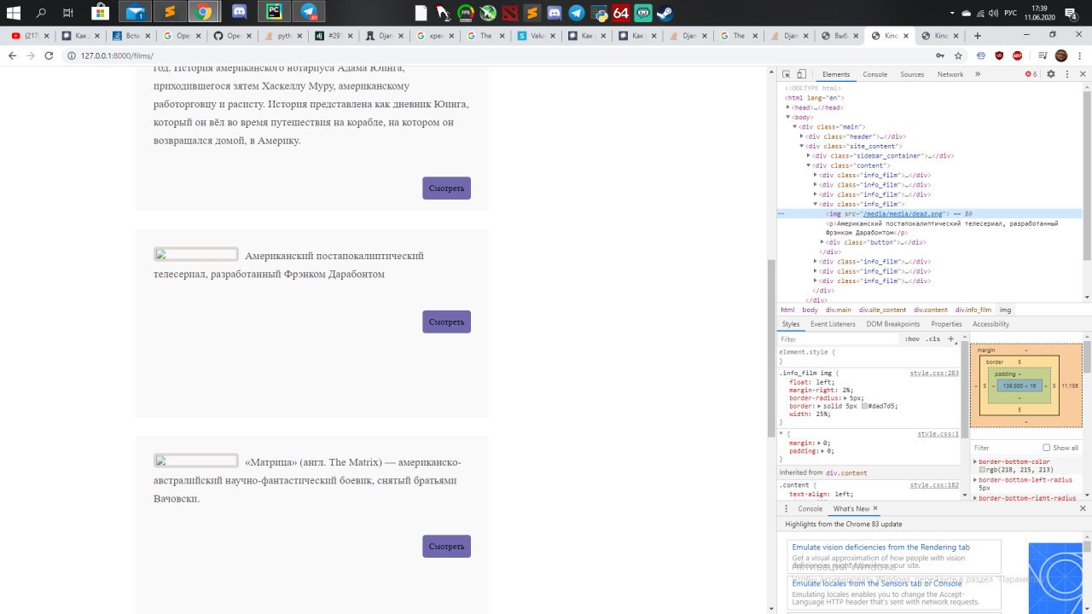Select div.info_film in the breadcrumb

[x=973, y=310]
